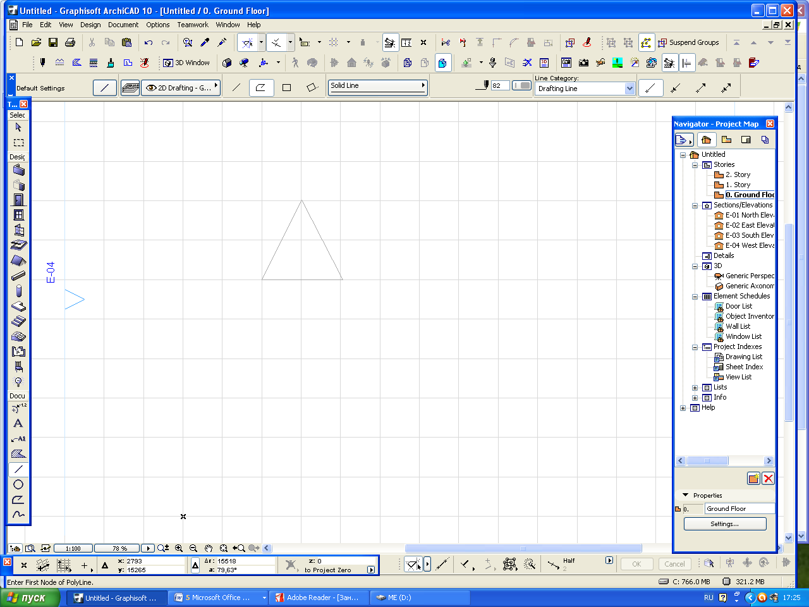This screenshot has height=607, width=809.
Task: Collapse the Properties disclosure triangle
Action: 685,495
